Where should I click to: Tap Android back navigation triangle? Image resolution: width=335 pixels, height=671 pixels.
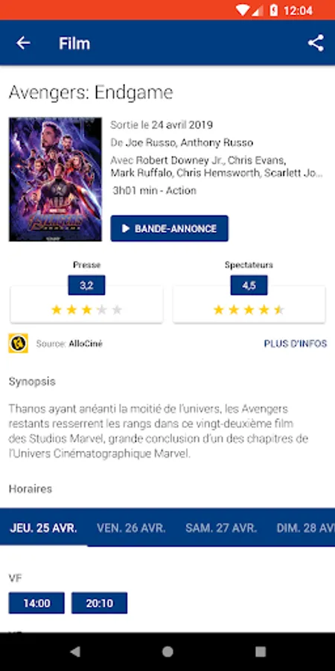tap(75, 652)
